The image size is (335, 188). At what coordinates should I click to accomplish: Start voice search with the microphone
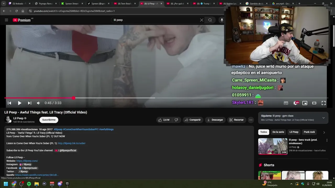tap(222, 20)
